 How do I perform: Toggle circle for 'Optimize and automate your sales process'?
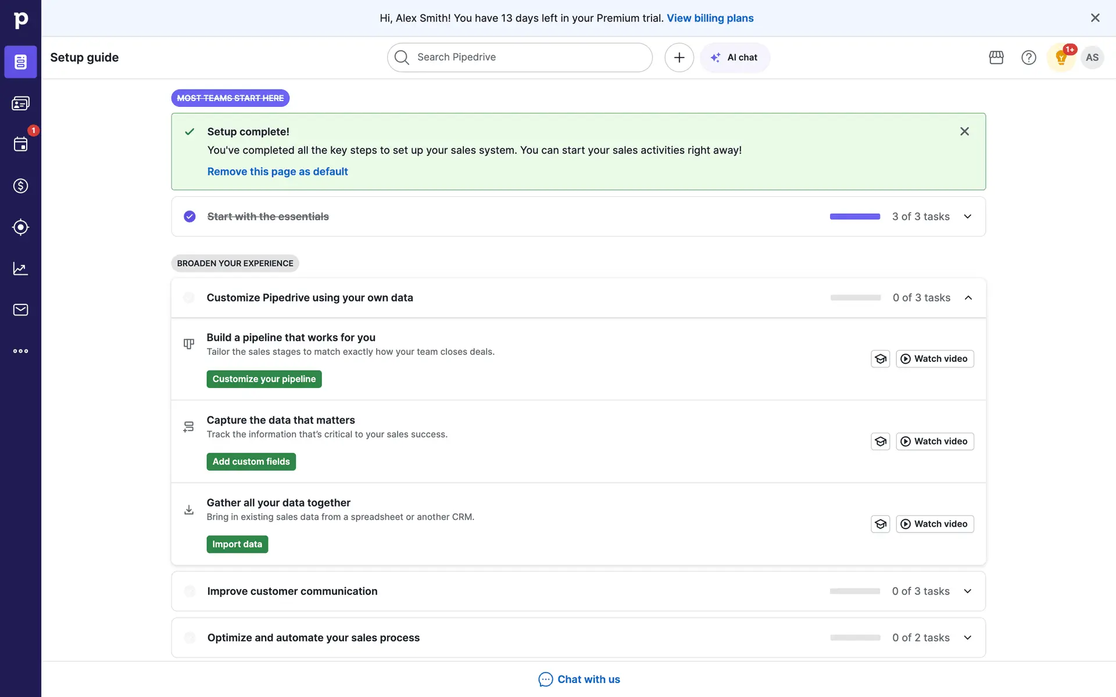point(189,638)
